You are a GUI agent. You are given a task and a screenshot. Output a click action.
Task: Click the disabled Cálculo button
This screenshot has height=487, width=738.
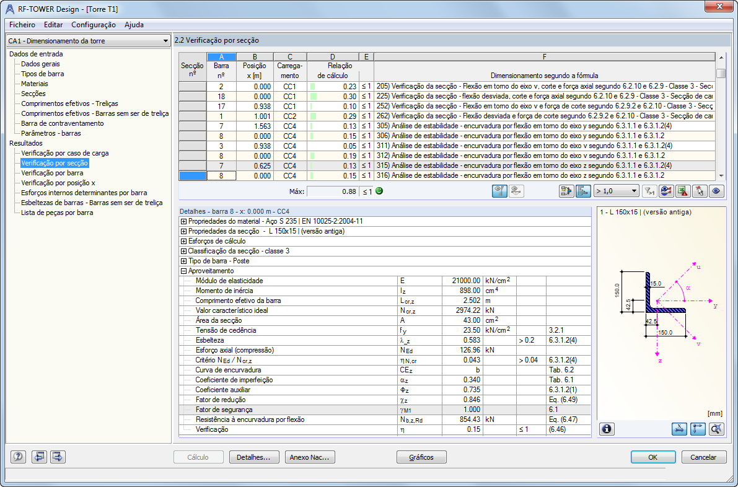198,457
